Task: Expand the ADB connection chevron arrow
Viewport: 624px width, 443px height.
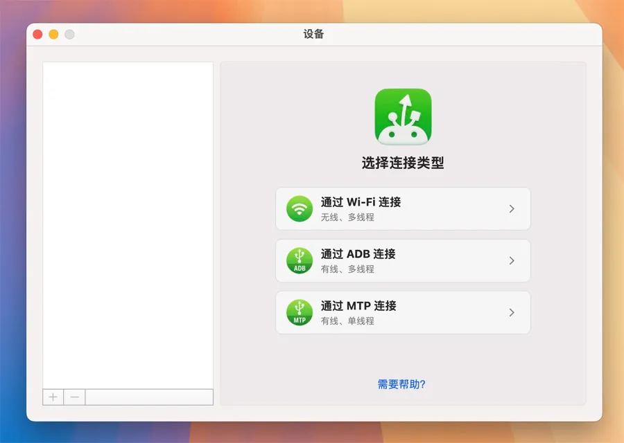Action: pyautogui.click(x=512, y=260)
